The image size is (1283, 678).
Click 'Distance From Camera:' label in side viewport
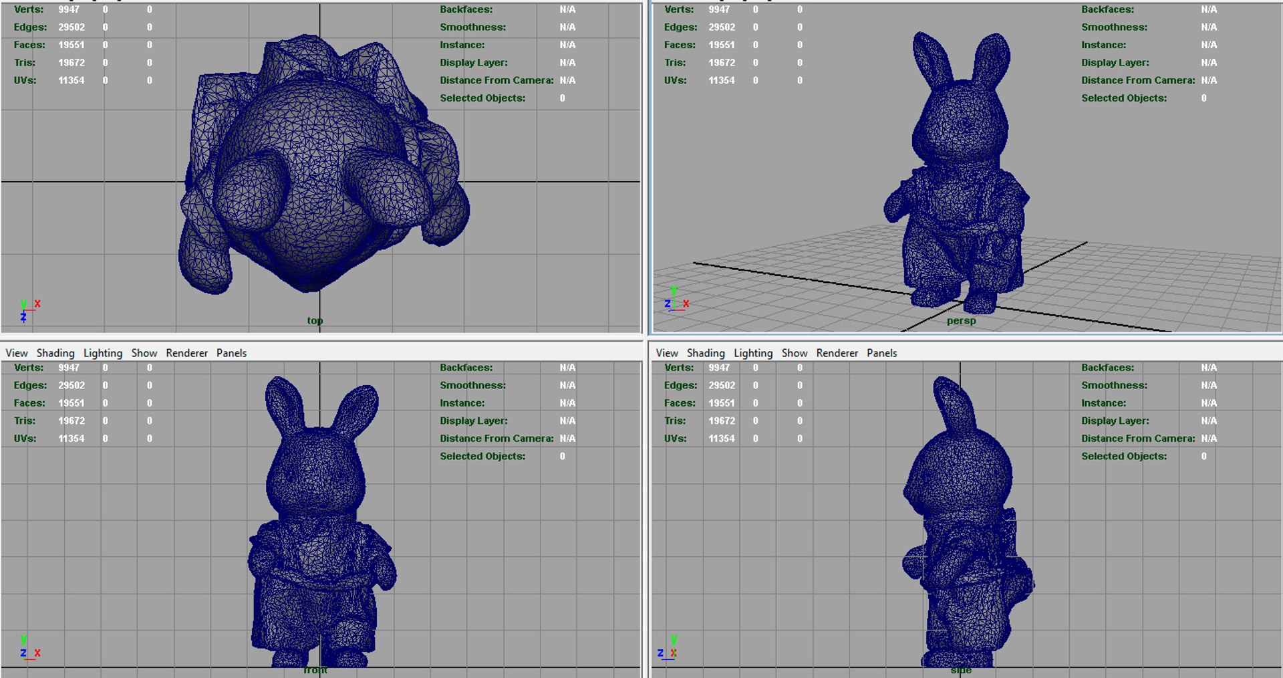point(1139,439)
